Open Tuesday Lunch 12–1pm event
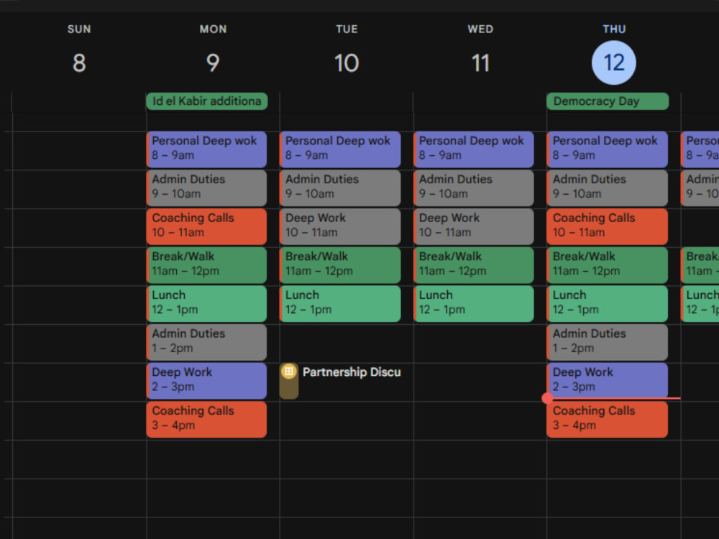The height and width of the screenshot is (539, 719). click(340, 303)
